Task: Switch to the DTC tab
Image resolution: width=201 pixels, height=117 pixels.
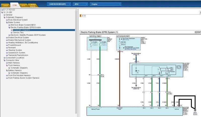Action: tap(23, 5)
